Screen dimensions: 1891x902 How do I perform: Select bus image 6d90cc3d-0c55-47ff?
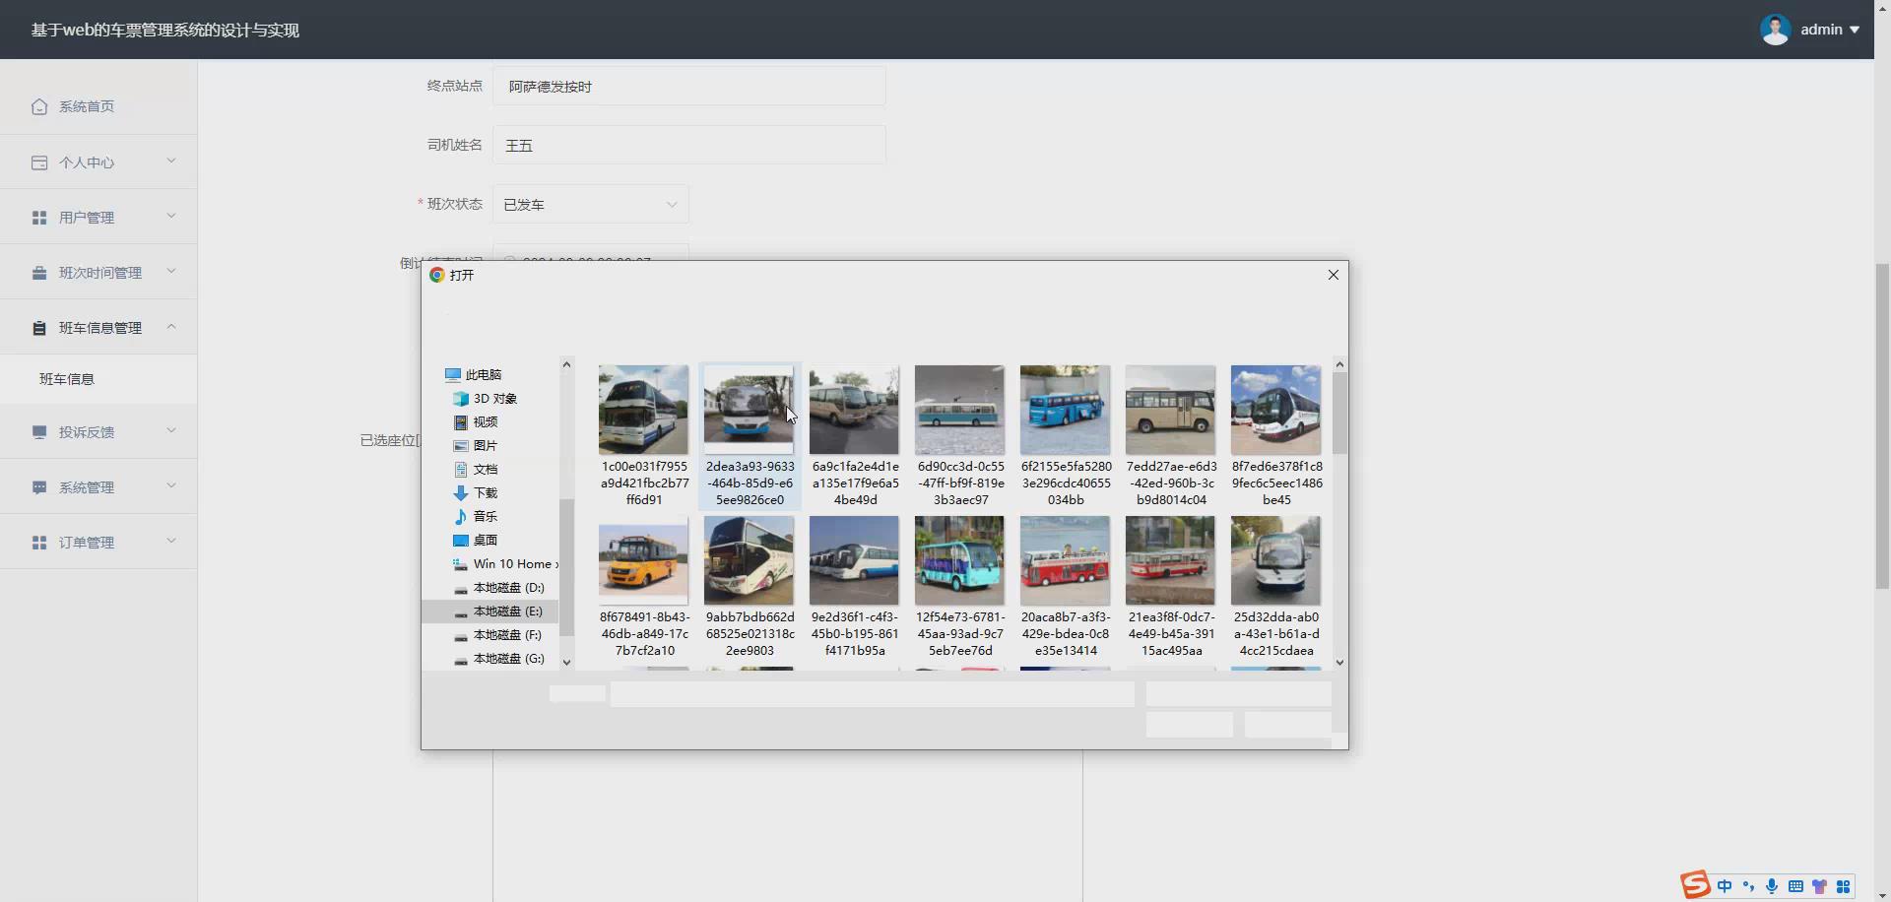(960, 435)
